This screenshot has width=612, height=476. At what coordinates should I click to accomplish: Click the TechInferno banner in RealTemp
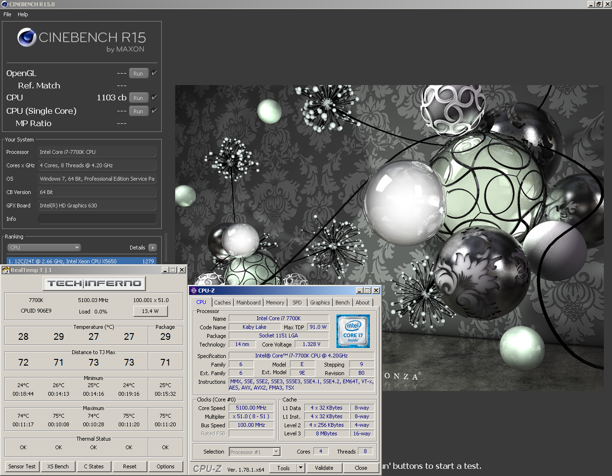94,283
